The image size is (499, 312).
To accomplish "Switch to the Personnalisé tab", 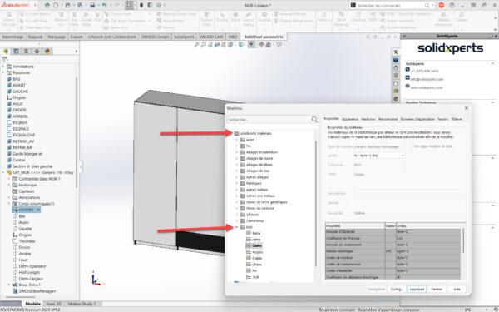I will 388,119.
